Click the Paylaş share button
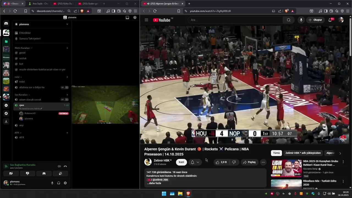Screen dimensions: 352x198 [x=249, y=162]
